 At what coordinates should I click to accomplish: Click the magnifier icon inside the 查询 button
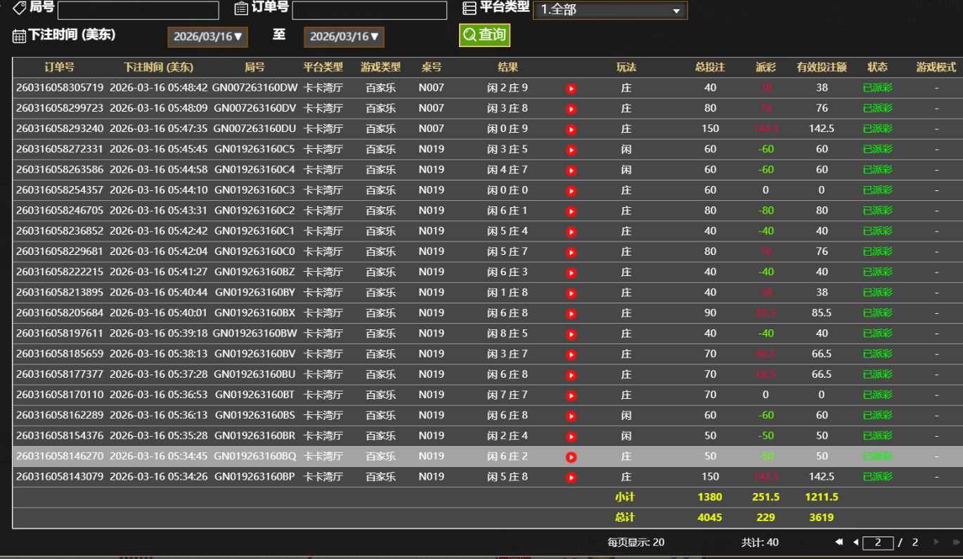469,34
